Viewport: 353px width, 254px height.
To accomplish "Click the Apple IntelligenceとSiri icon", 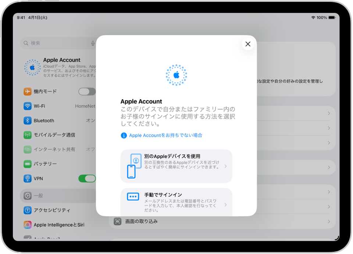I will tap(27, 225).
